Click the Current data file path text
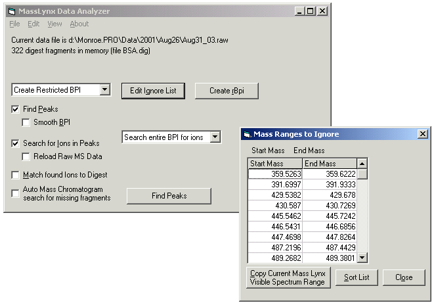 coord(119,40)
